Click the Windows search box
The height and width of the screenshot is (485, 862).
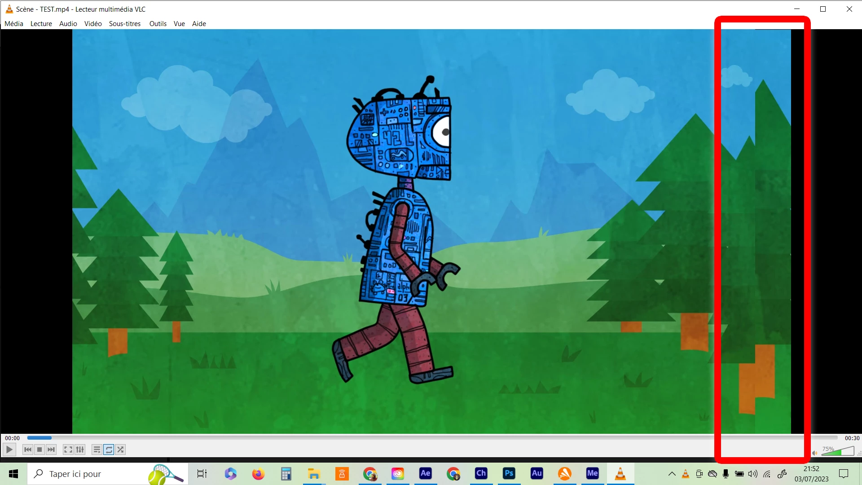(x=90, y=474)
